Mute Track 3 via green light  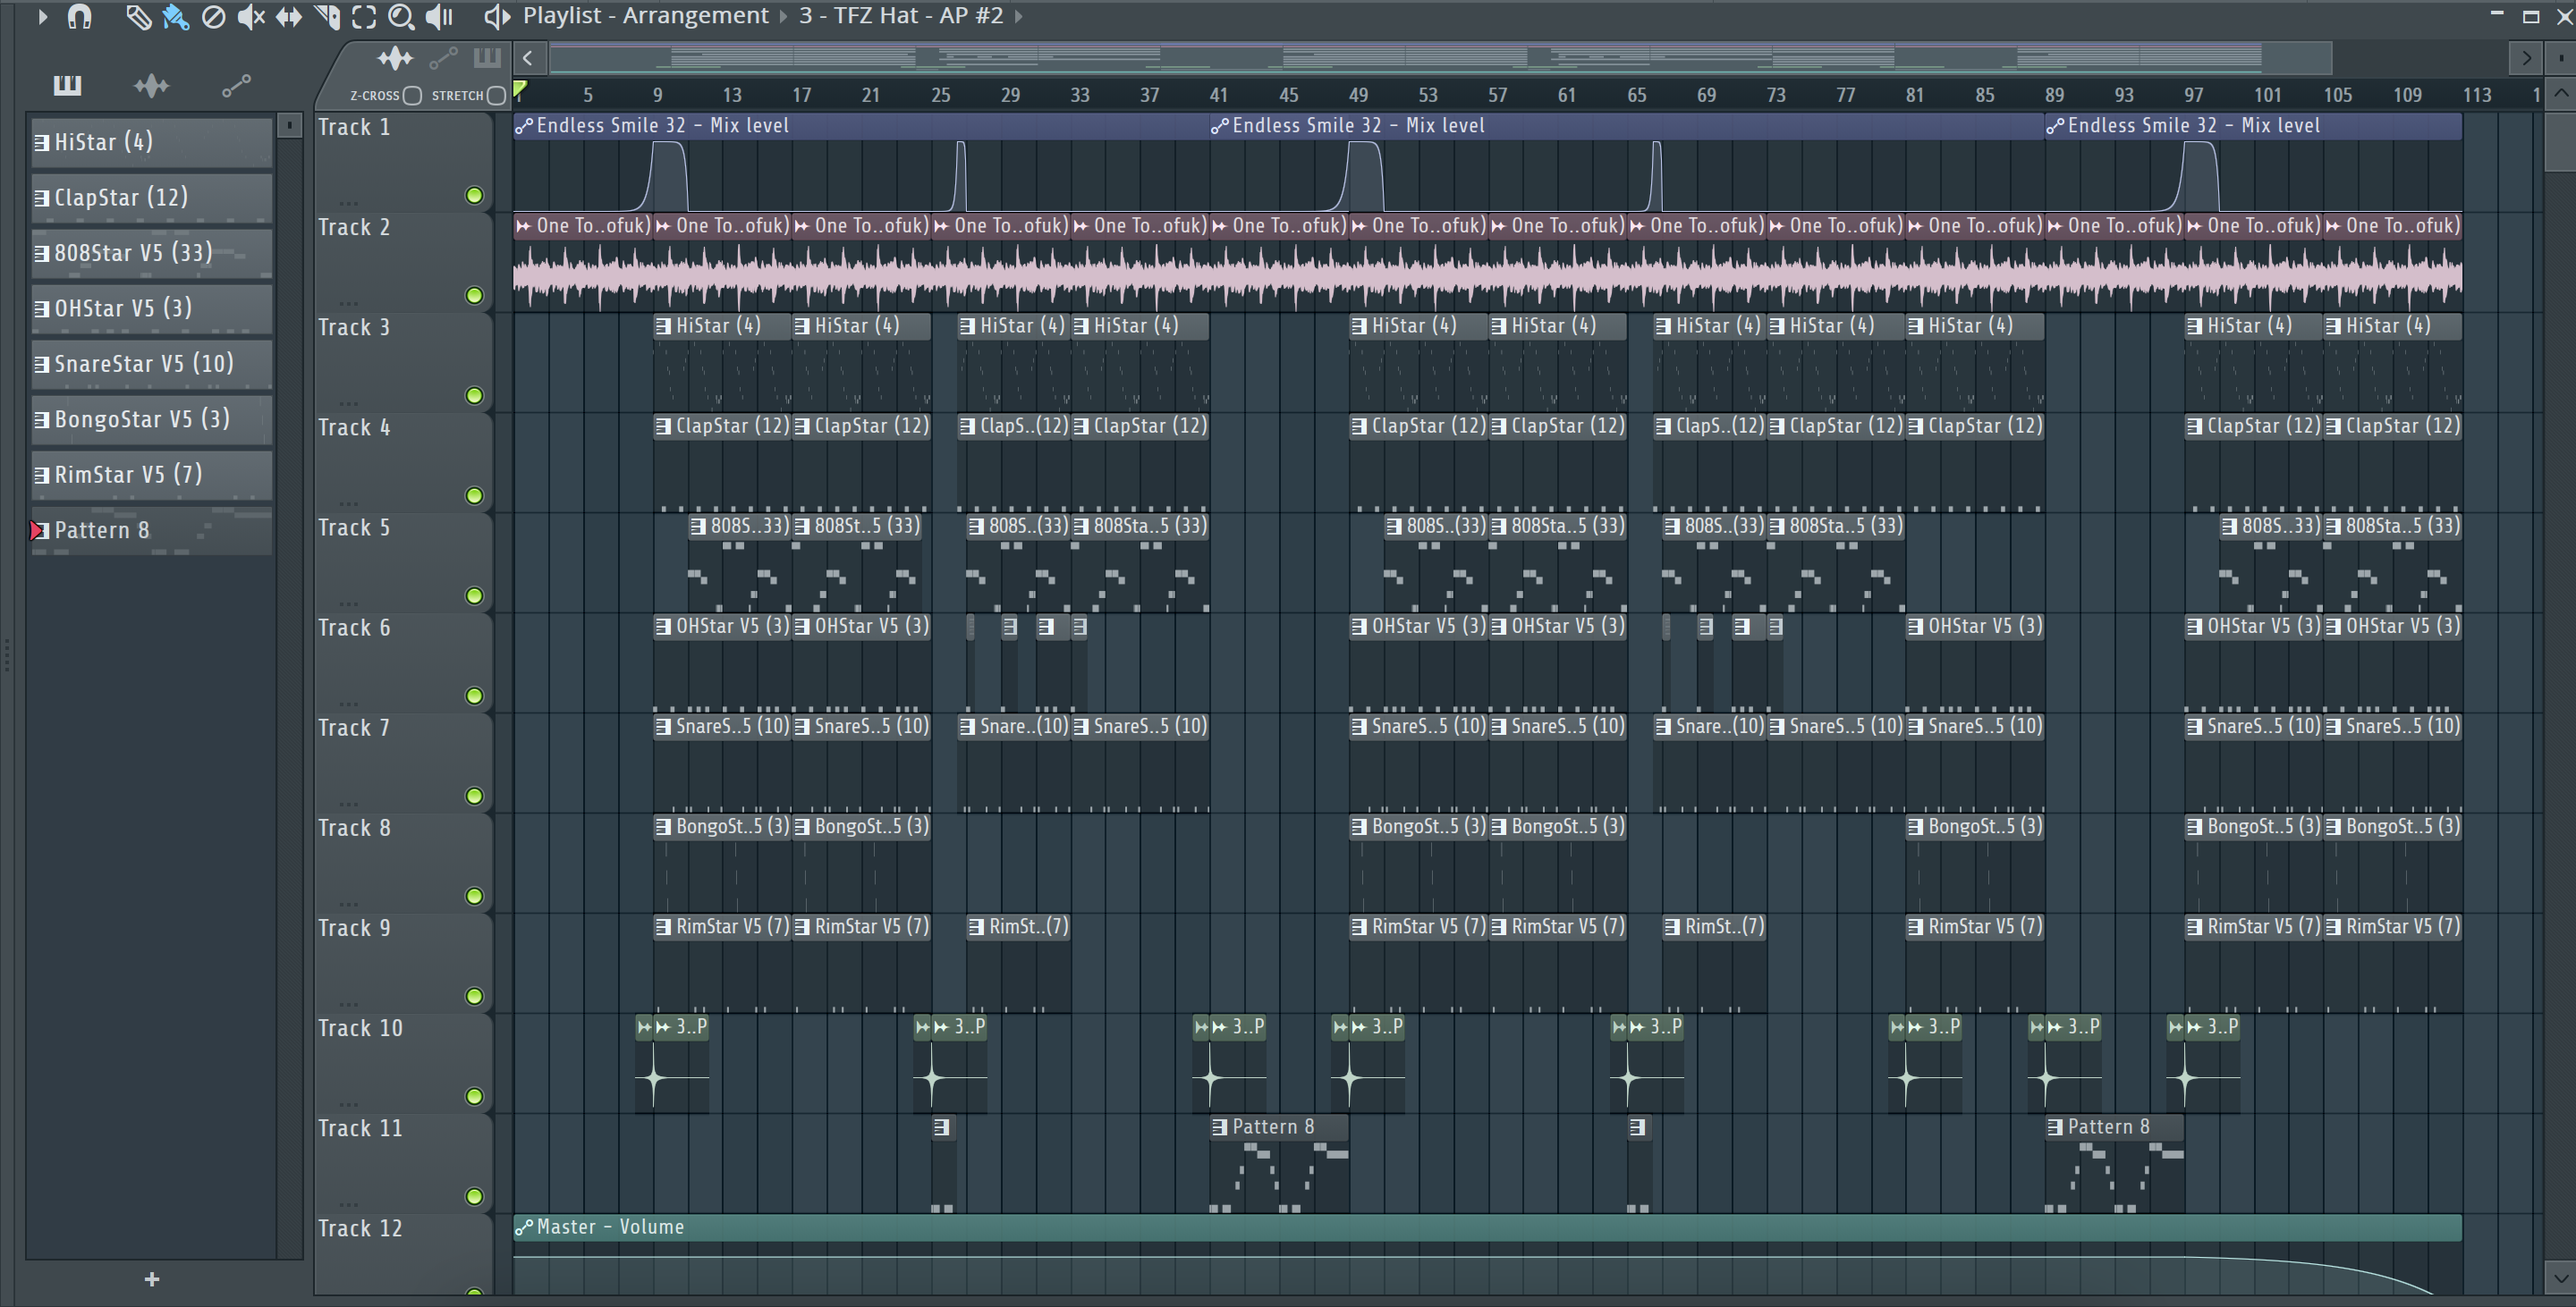(475, 396)
